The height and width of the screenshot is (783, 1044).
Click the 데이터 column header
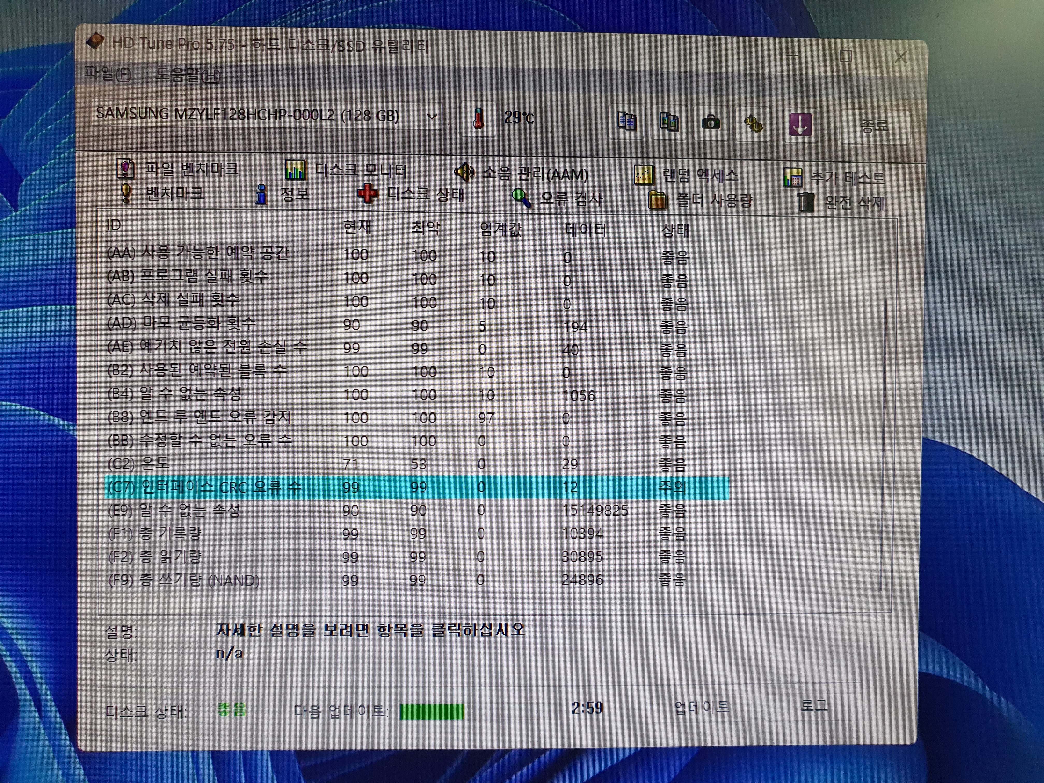click(x=585, y=230)
